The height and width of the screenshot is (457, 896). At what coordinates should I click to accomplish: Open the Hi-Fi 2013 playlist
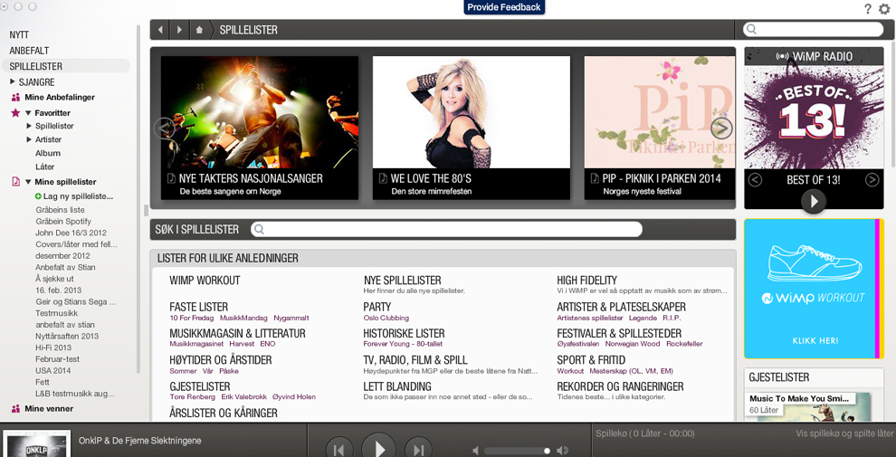(x=53, y=348)
